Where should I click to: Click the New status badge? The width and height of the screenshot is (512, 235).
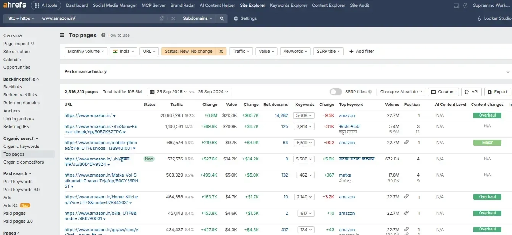tap(149, 159)
